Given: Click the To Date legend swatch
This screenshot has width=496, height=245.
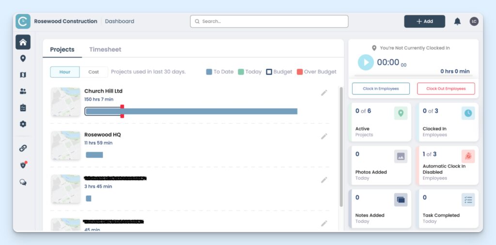Looking at the screenshot, I should pyautogui.click(x=209, y=72).
